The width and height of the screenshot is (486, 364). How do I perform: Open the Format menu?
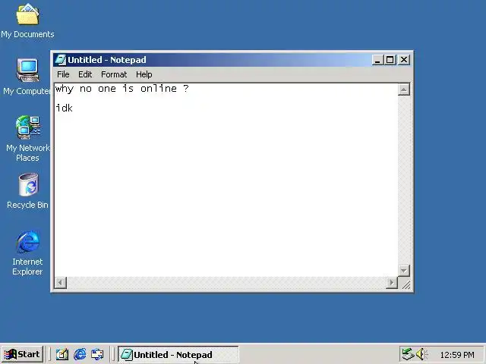pos(114,74)
